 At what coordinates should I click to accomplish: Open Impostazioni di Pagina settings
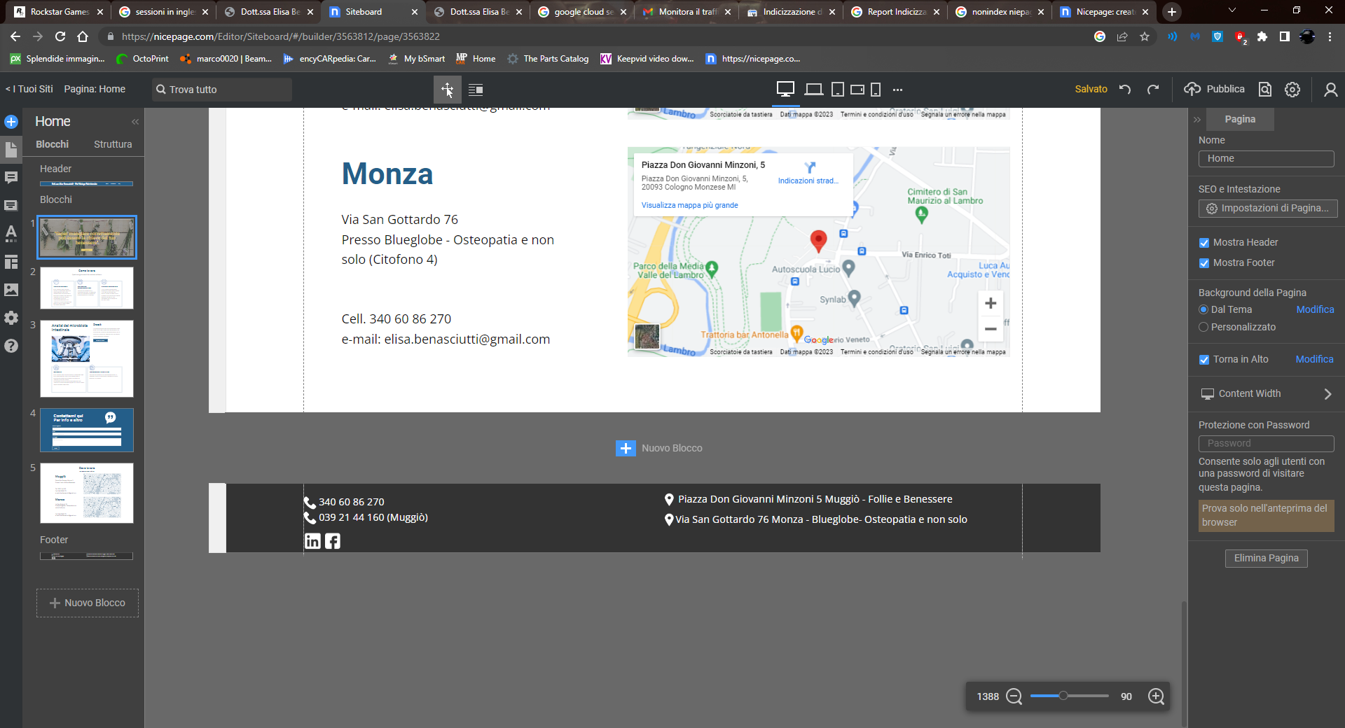click(x=1267, y=208)
